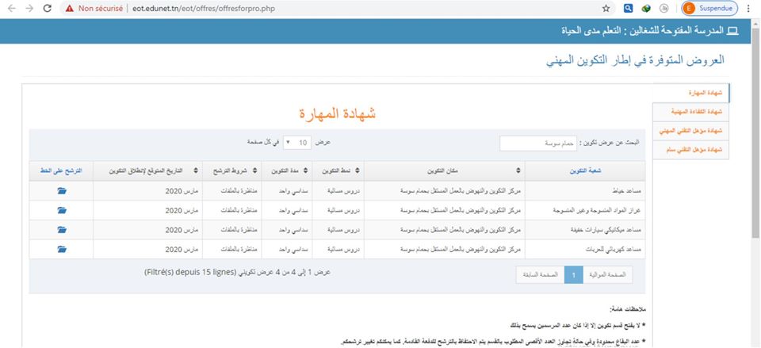This screenshot has height=348, width=761.
Task: Reload the page with refresh icon
Action: pyautogui.click(x=47, y=8)
